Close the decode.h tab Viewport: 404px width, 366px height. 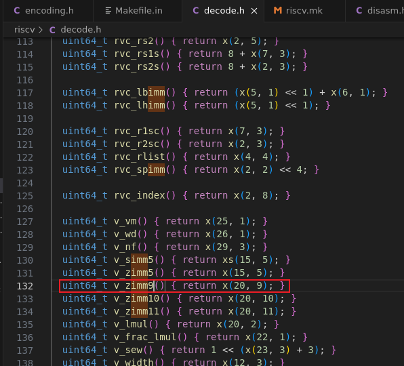[254, 11]
